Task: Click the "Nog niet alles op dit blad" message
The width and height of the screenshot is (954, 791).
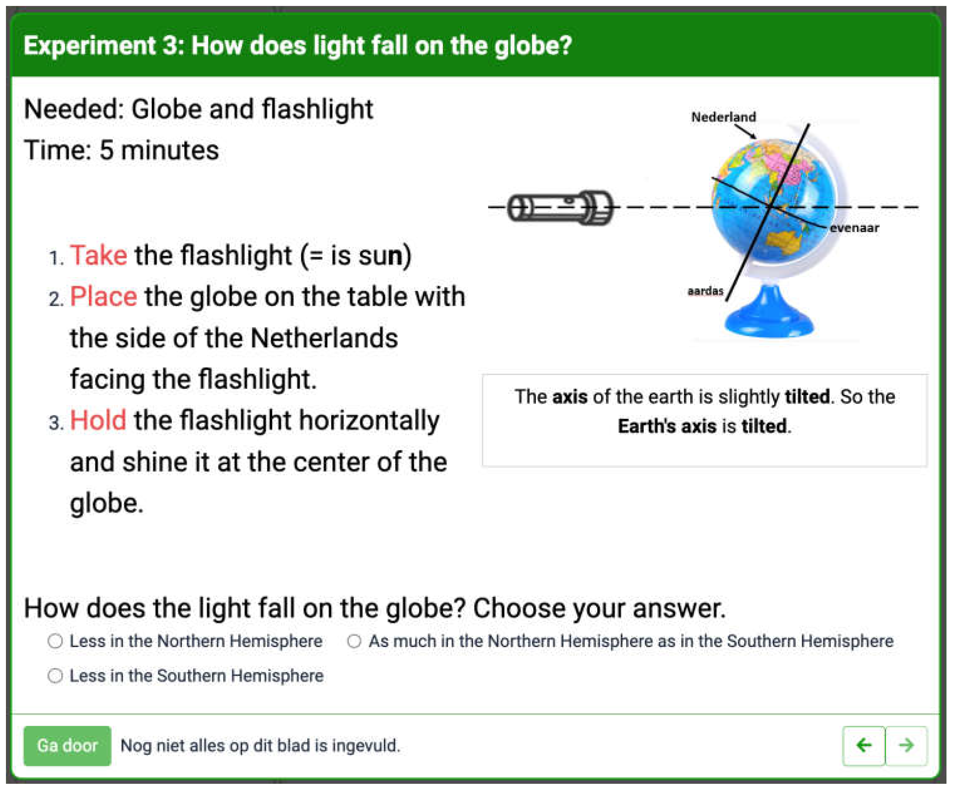Action: click(x=260, y=746)
